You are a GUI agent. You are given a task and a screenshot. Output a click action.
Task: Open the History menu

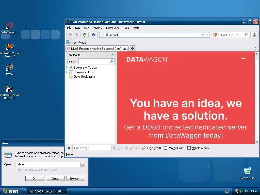[98, 28]
